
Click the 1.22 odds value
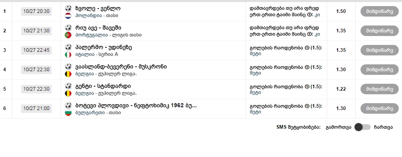click(x=341, y=89)
